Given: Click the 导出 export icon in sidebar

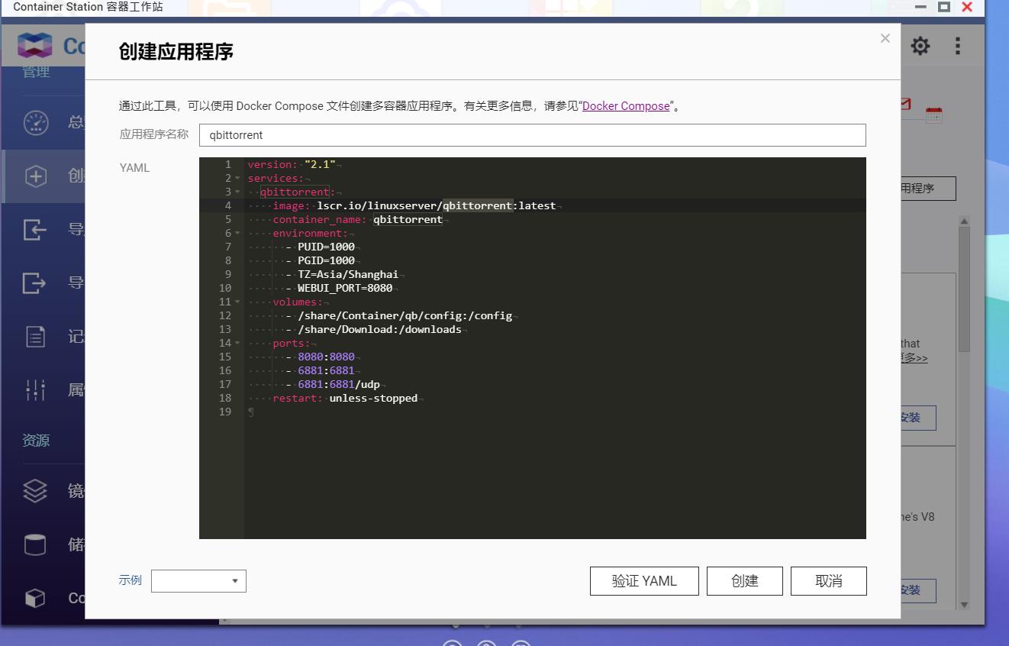Looking at the screenshot, I should (x=35, y=283).
